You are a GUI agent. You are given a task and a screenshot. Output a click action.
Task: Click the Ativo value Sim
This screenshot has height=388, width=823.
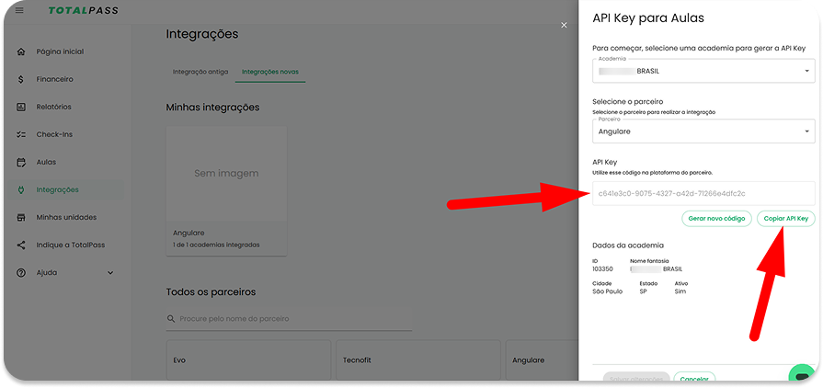(x=680, y=291)
